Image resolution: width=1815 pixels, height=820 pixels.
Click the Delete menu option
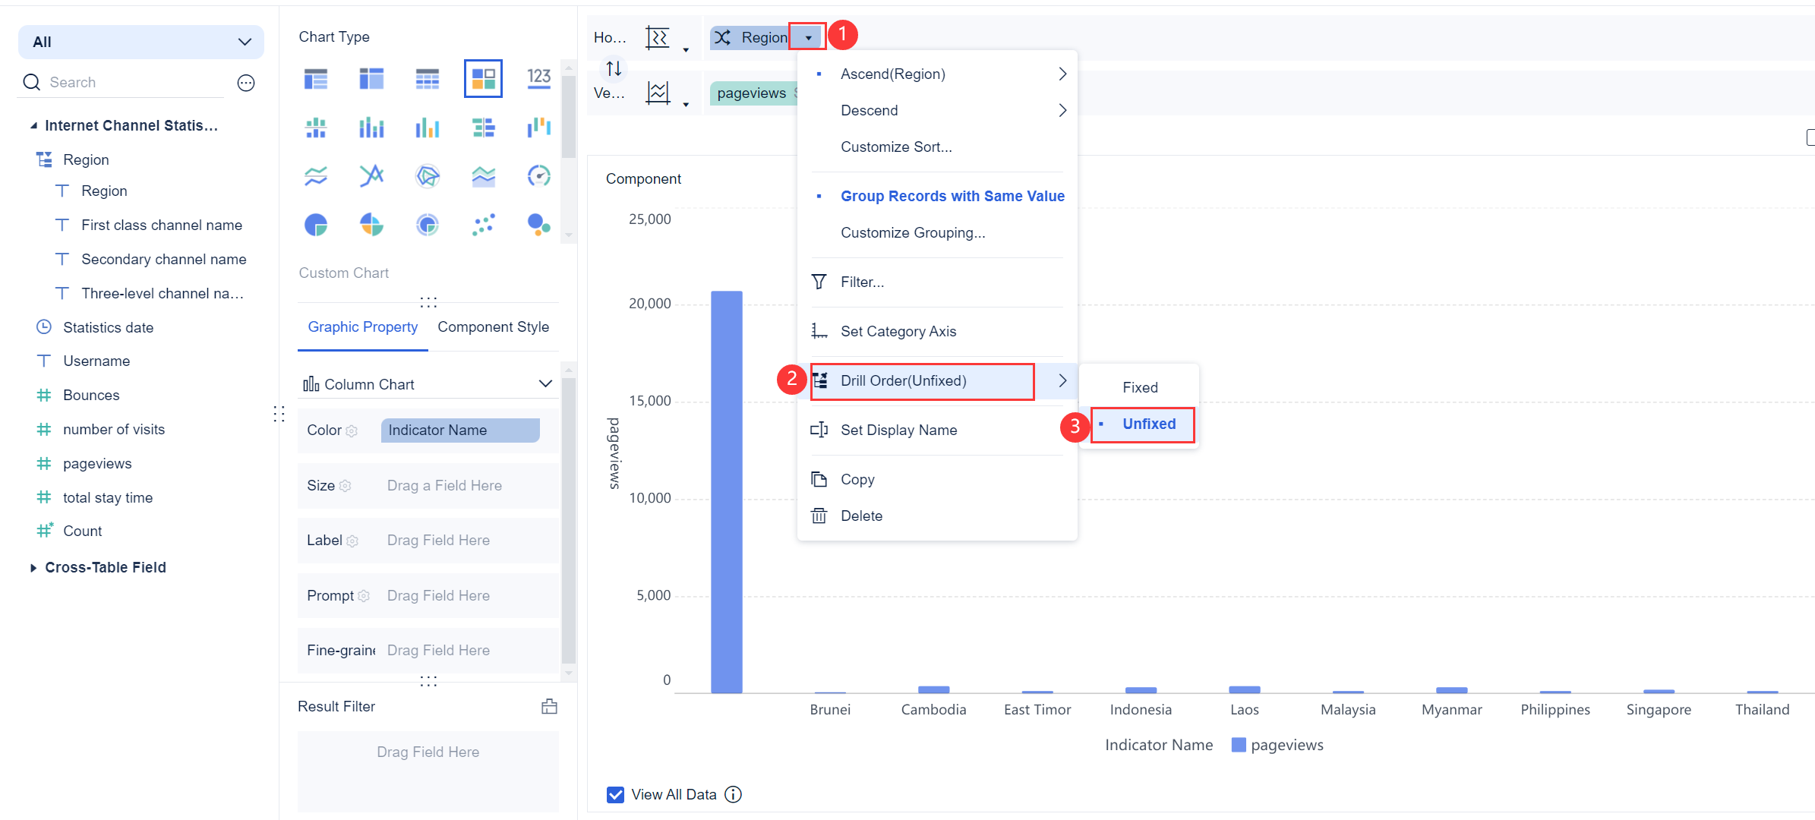[861, 516]
